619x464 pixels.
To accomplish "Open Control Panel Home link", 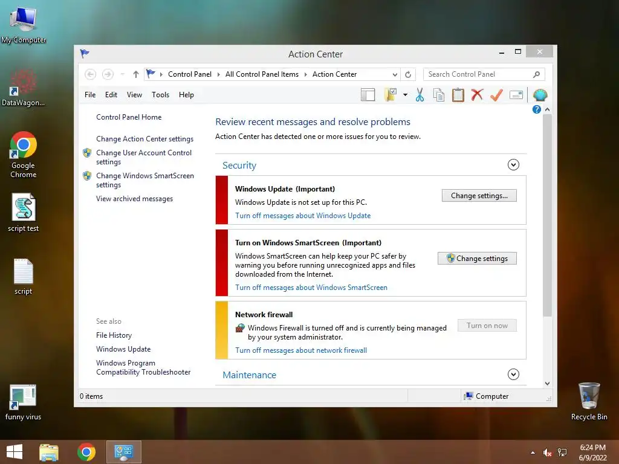I will point(129,117).
